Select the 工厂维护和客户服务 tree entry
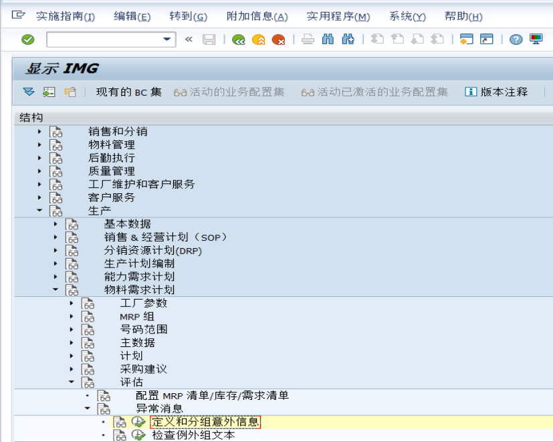Viewport: 553px width, 442px height. coord(141,184)
